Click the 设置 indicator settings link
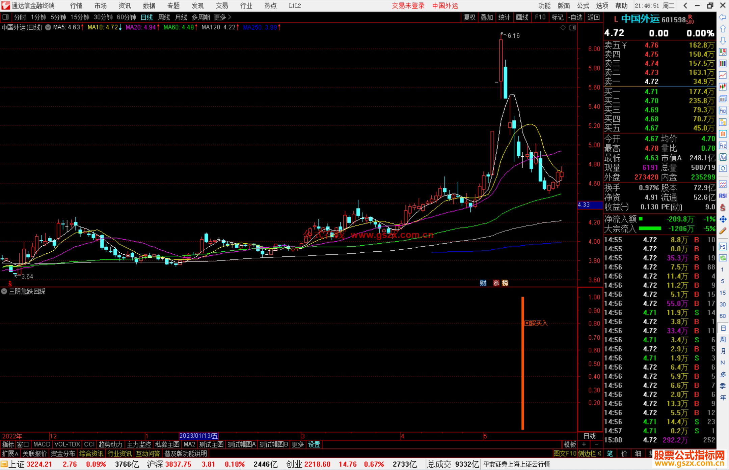 coord(314,444)
